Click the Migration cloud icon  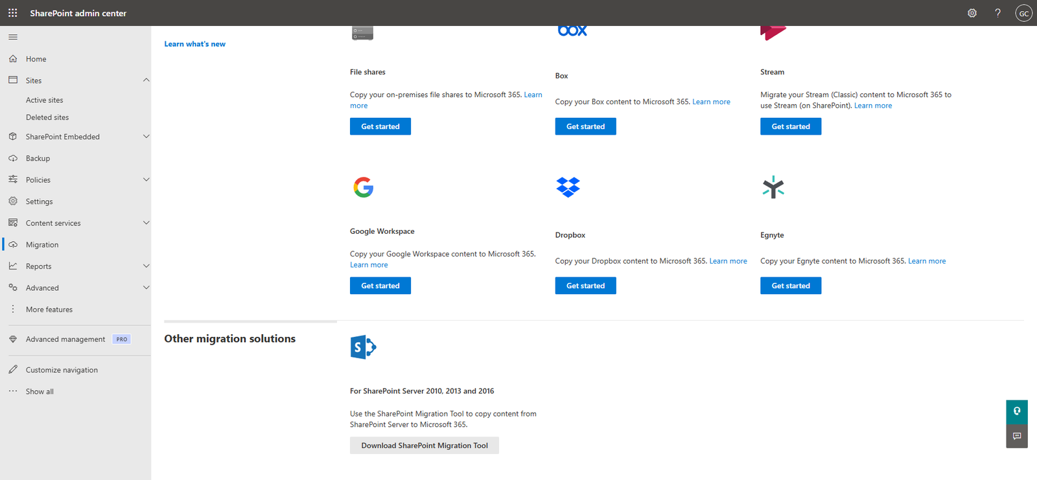pyautogui.click(x=13, y=245)
